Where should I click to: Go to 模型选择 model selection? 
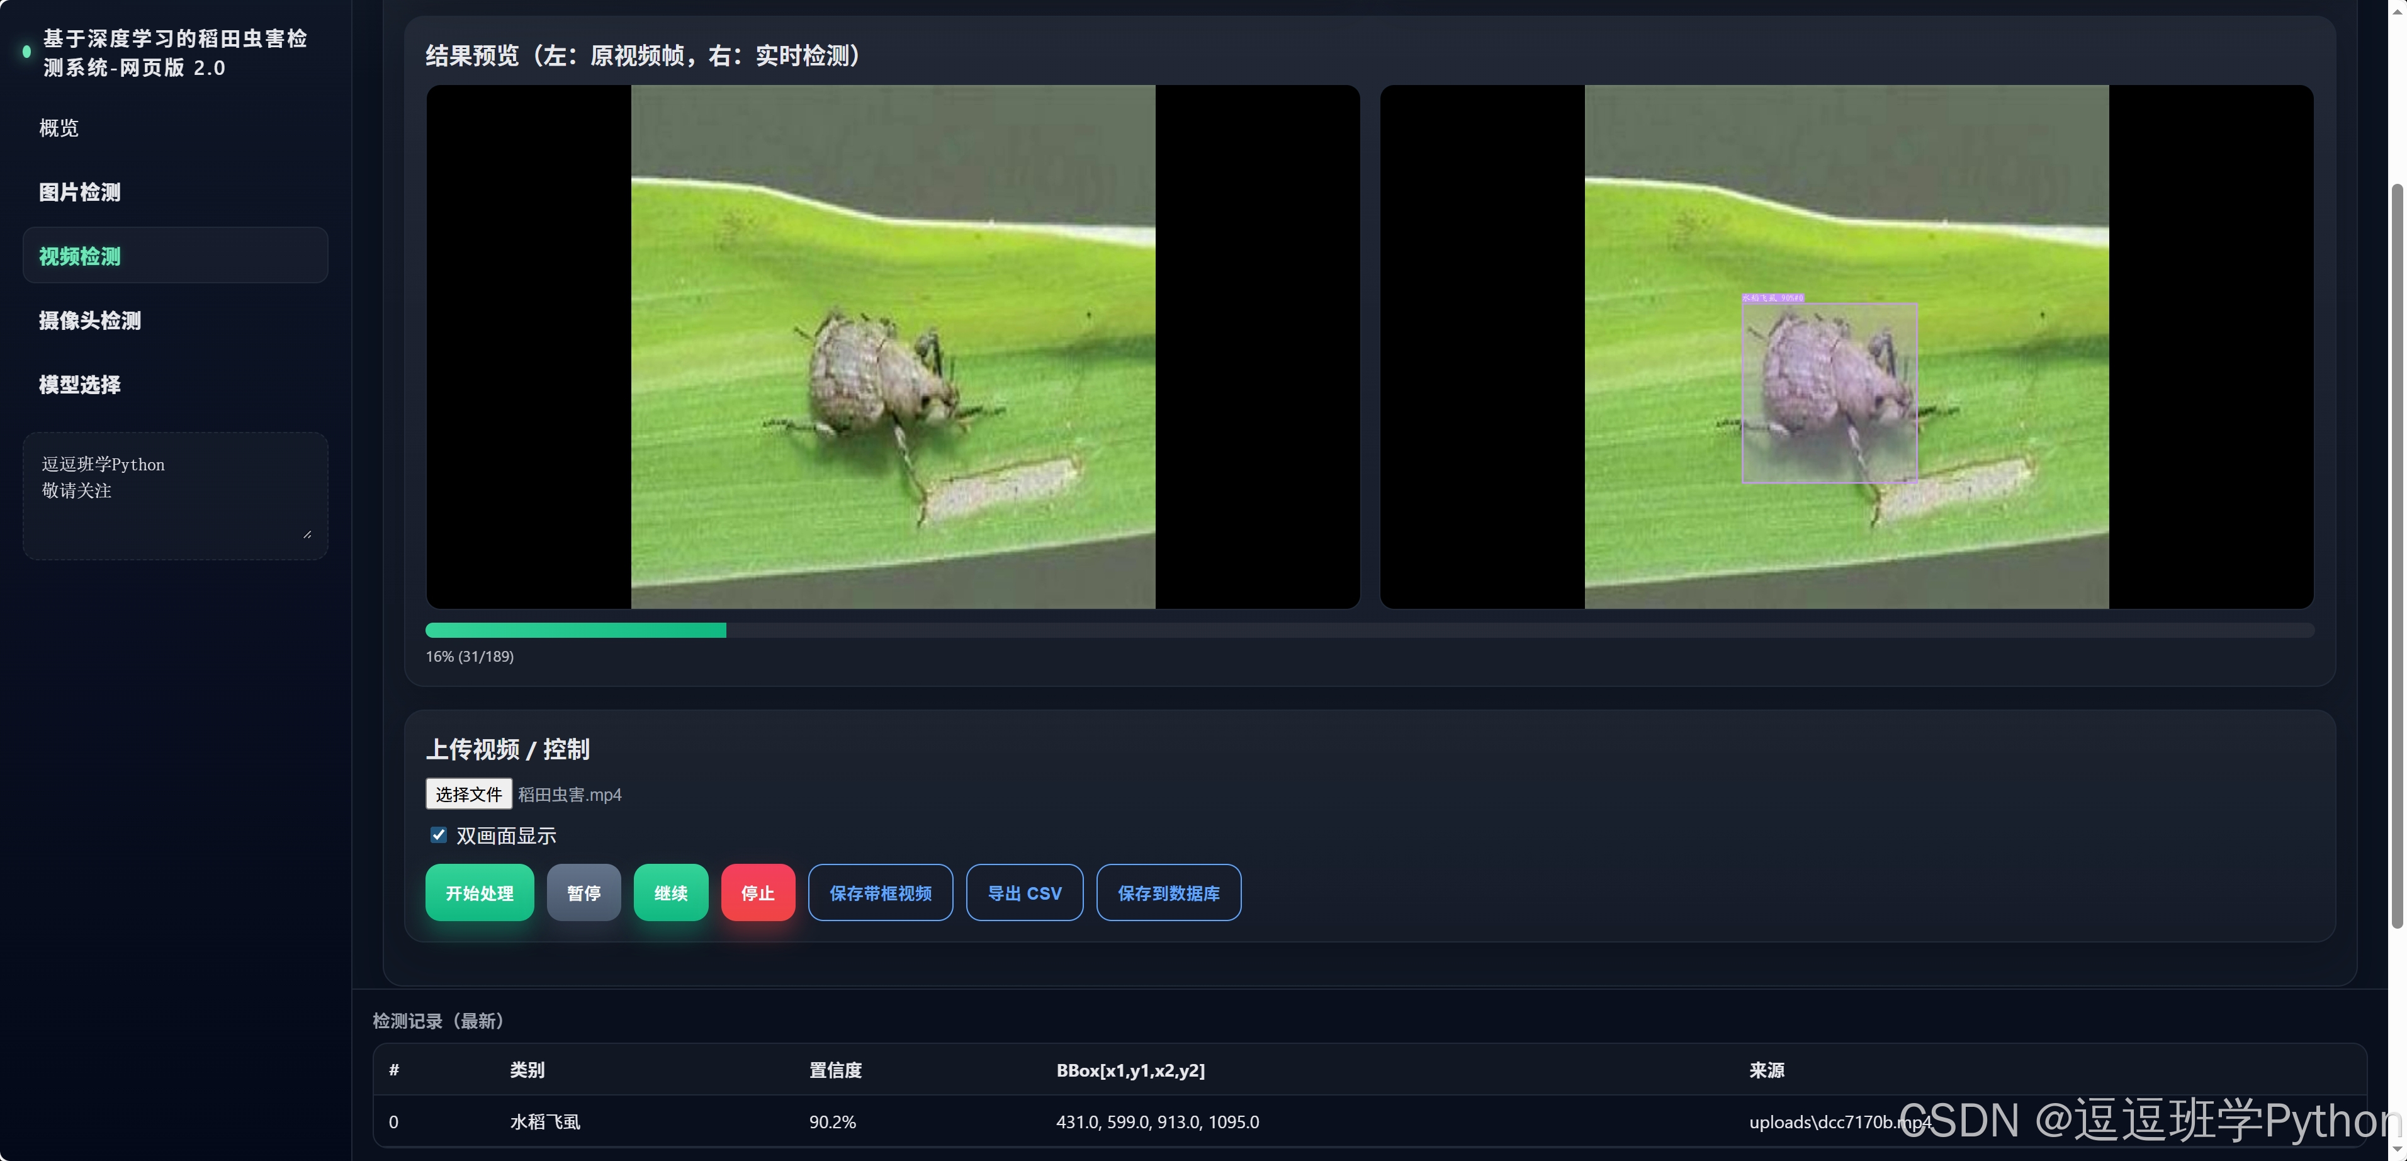coord(79,384)
